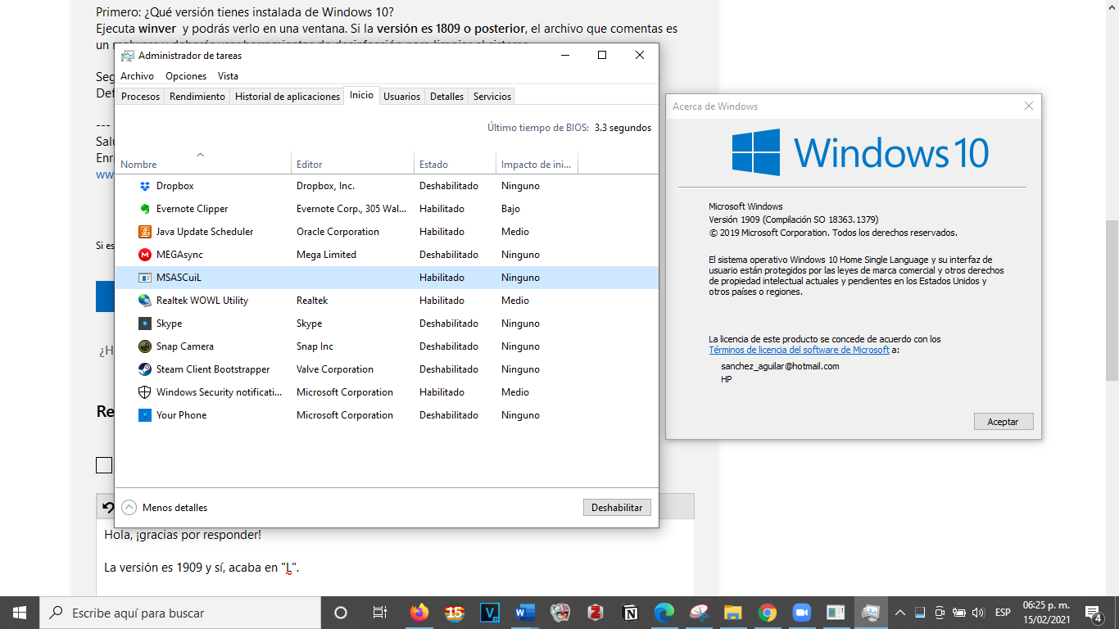Select the Inicio tab
Image resolution: width=1119 pixels, height=629 pixels.
[361, 95]
